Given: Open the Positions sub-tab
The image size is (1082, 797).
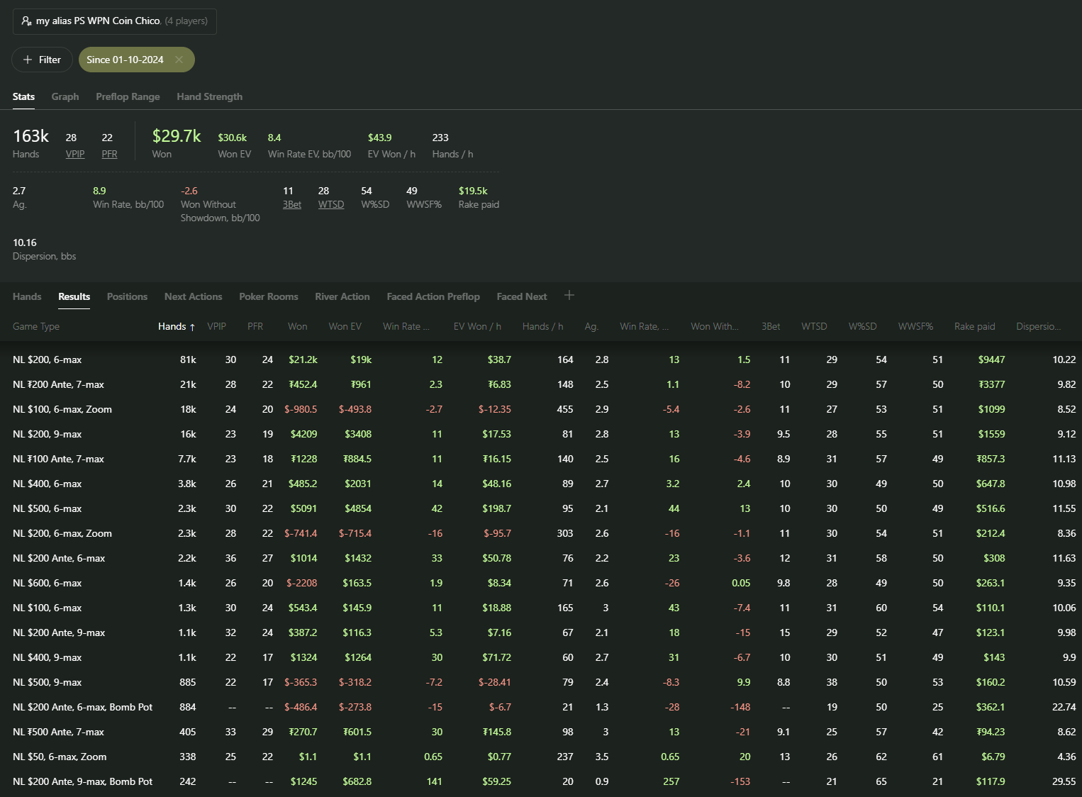Looking at the screenshot, I should coord(127,296).
